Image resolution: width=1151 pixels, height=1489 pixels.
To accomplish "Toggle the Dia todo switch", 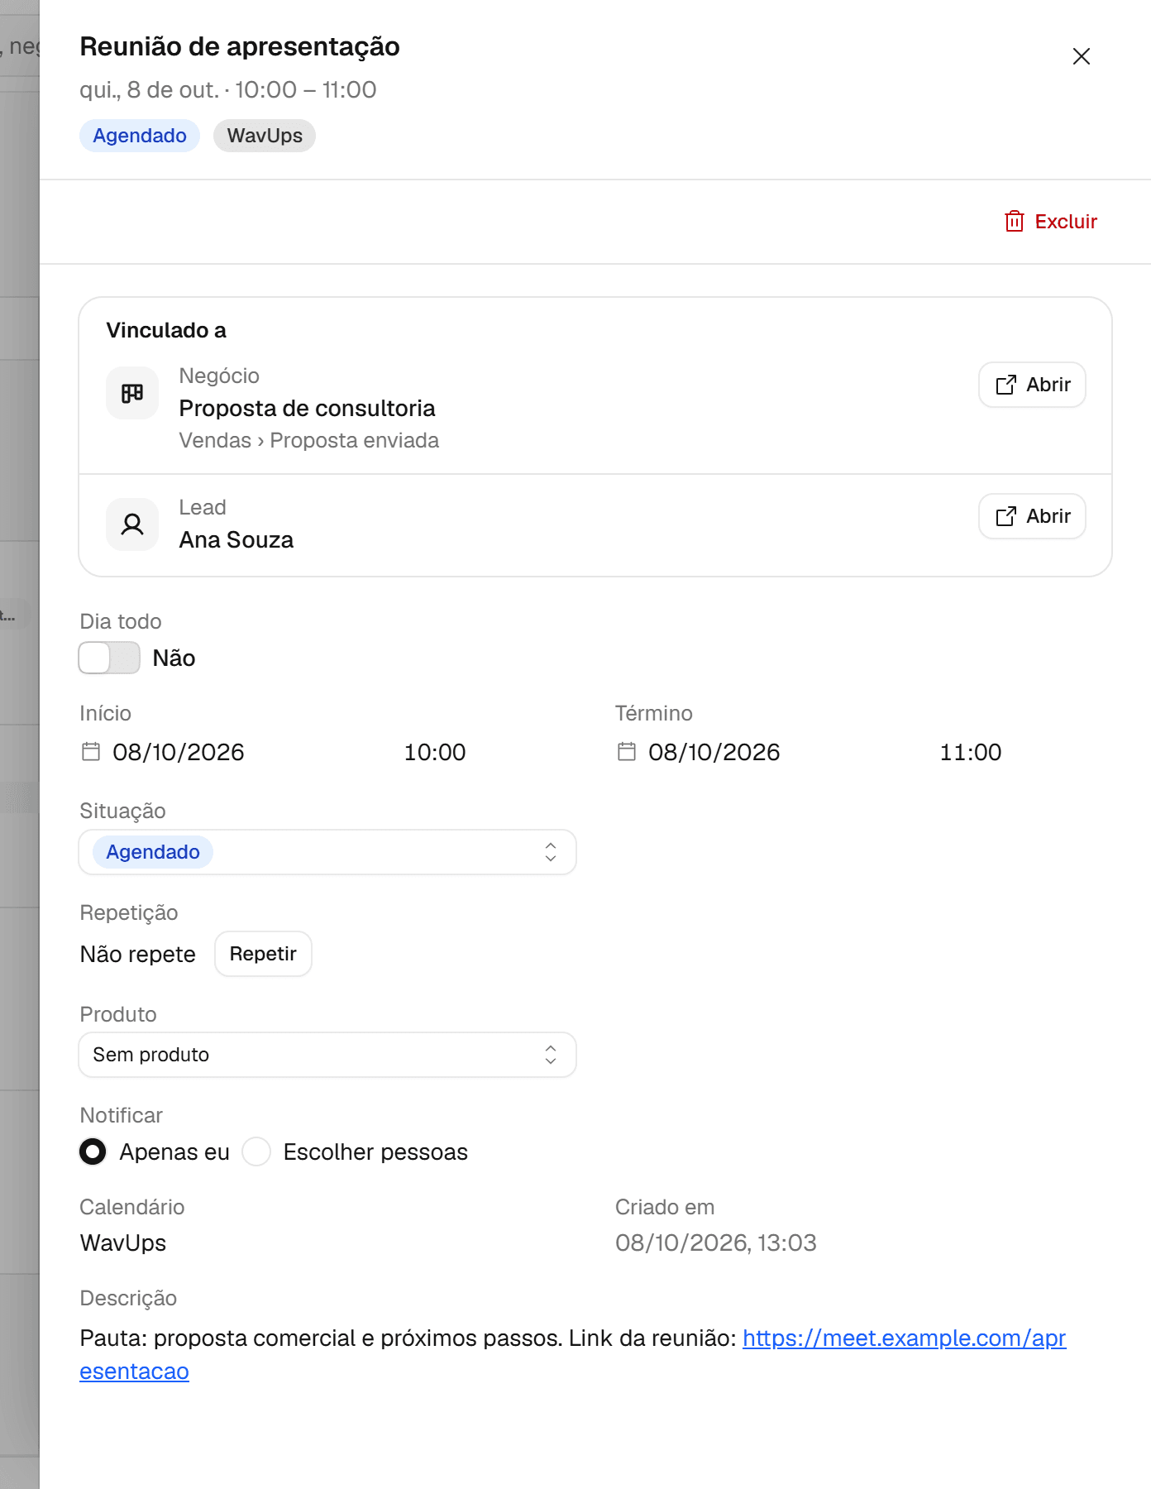I will pos(109,658).
